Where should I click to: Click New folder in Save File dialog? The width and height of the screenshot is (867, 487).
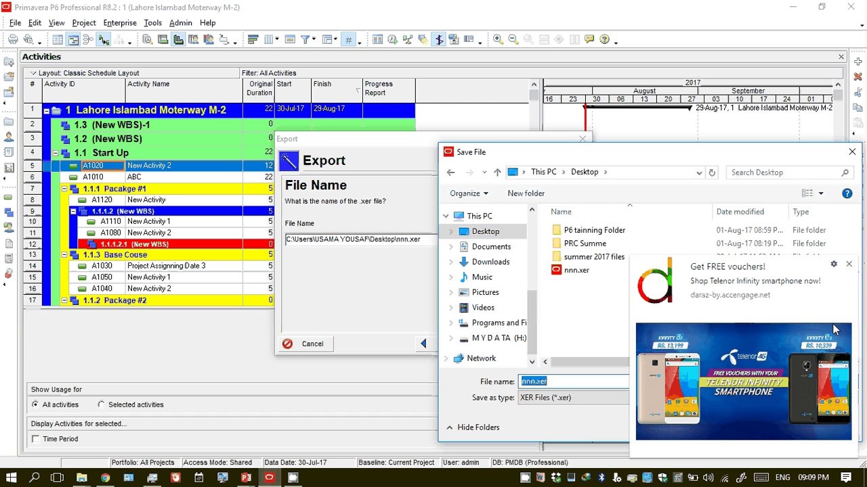(x=526, y=193)
